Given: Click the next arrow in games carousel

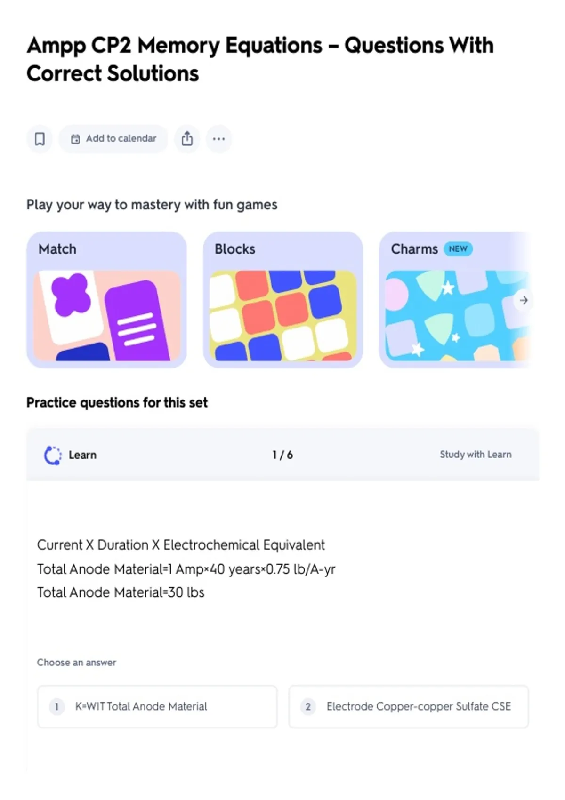Looking at the screenshot, I should [x=524, y=300].
